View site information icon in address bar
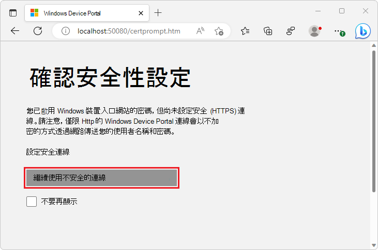The image size is (378, 250). tap(65, 31)
